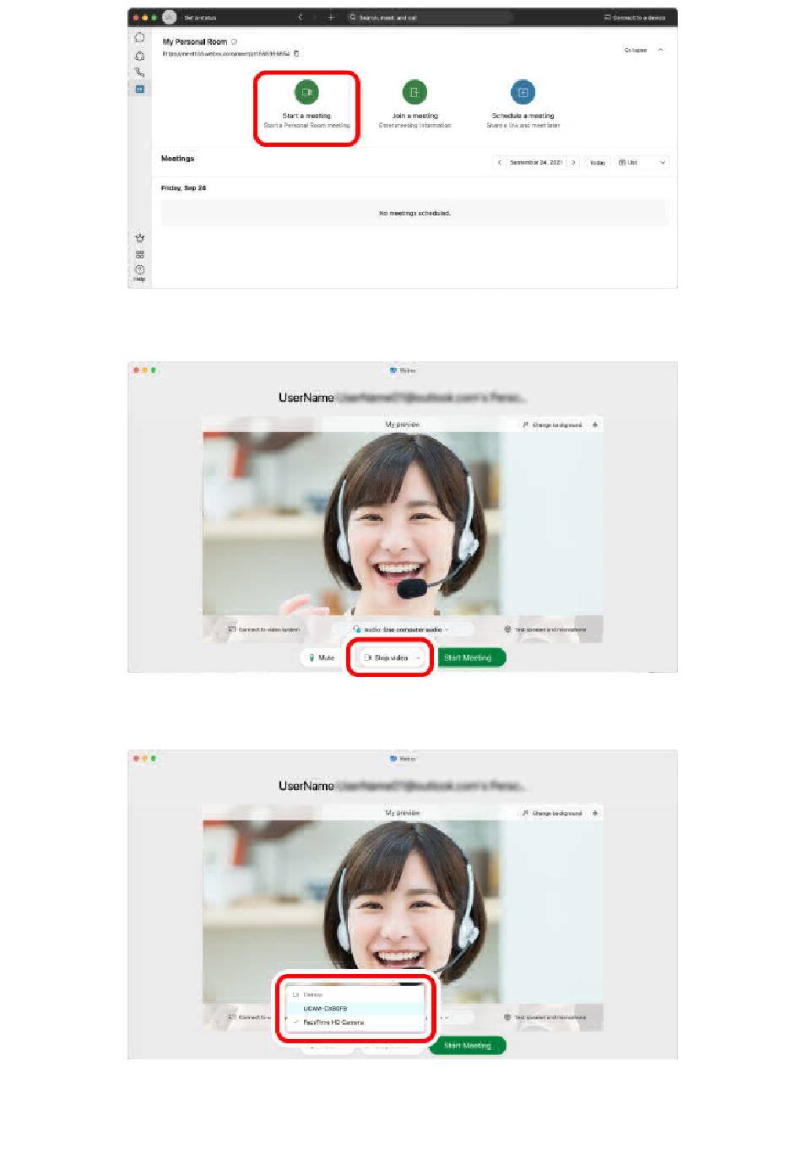
Task: Open the app hub grid icon above Help
Action: coord(139,254)
